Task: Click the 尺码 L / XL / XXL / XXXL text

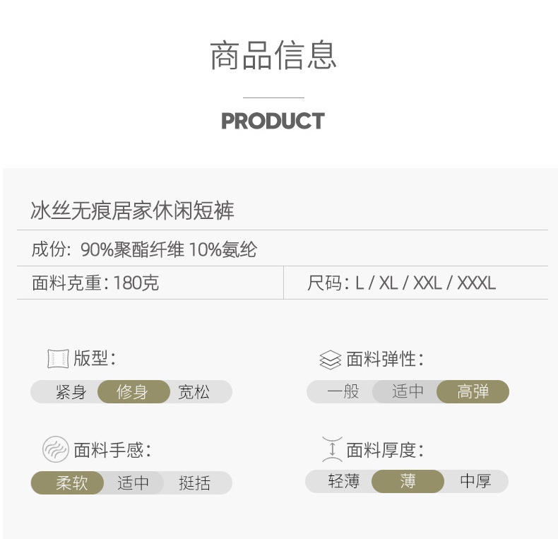Action: pos(401,283)
